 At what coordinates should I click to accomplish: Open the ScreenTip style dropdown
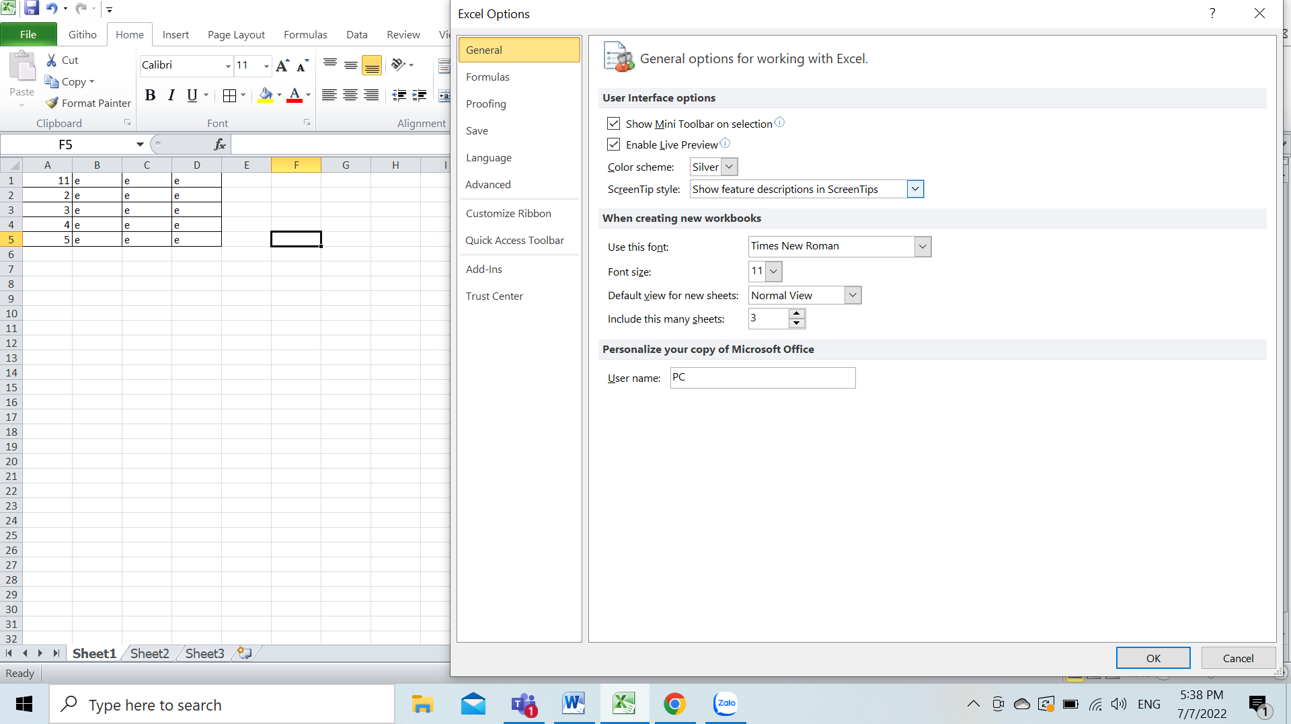tap(915, 189)
